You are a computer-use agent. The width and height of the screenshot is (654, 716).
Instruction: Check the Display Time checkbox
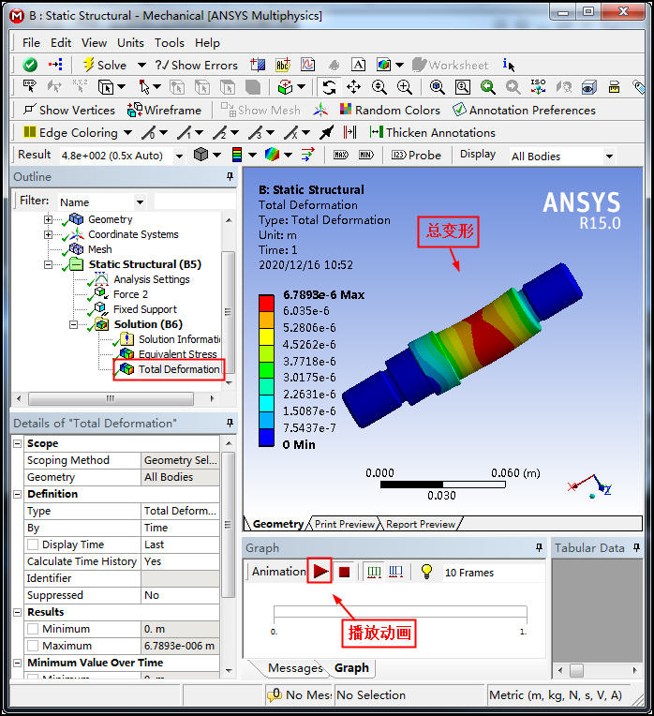pyautogui.click(x=33, y=544)
